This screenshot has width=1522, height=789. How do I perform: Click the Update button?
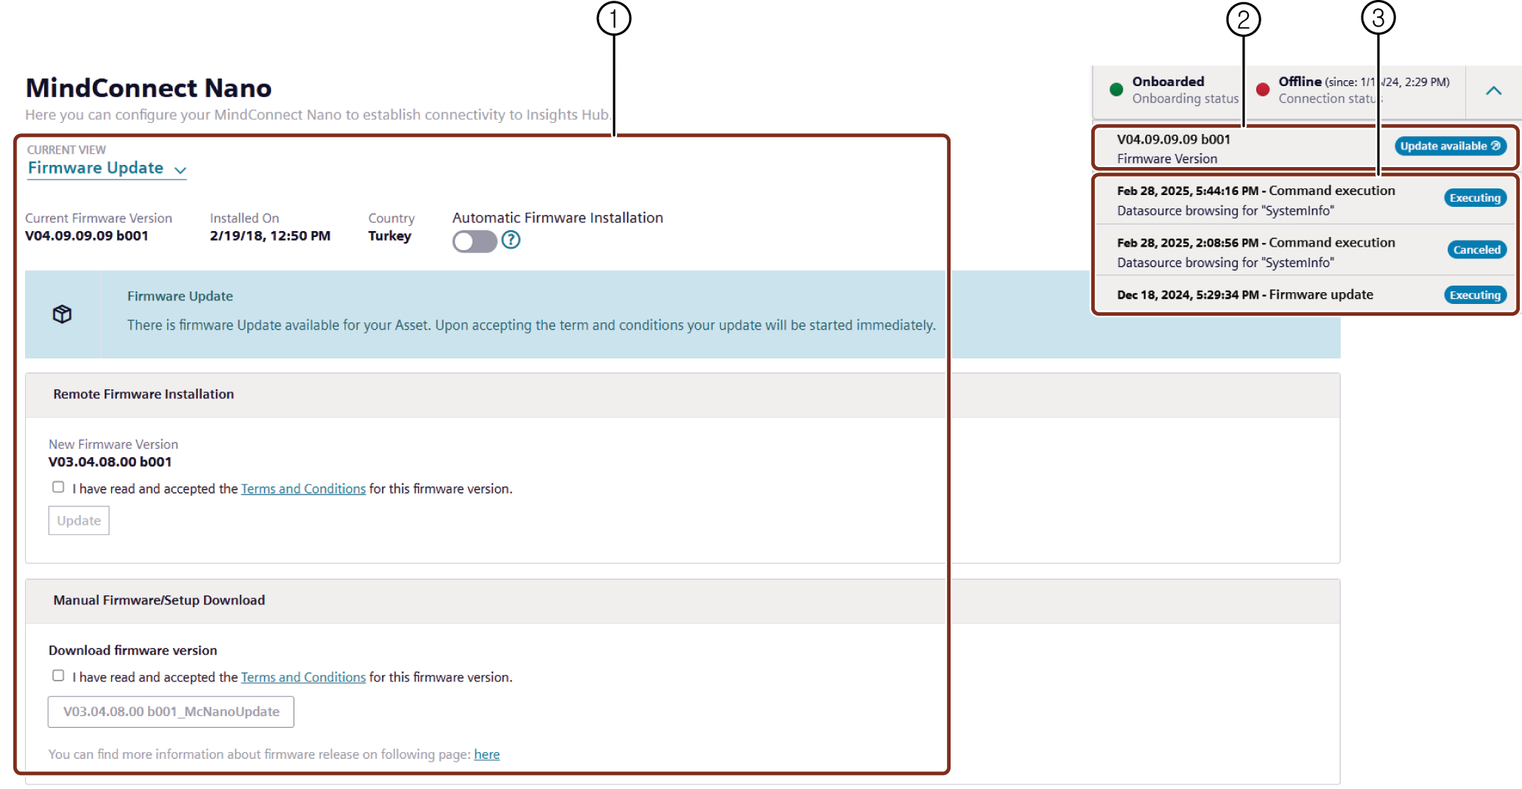pyautogui.click(x=79, y=520)
